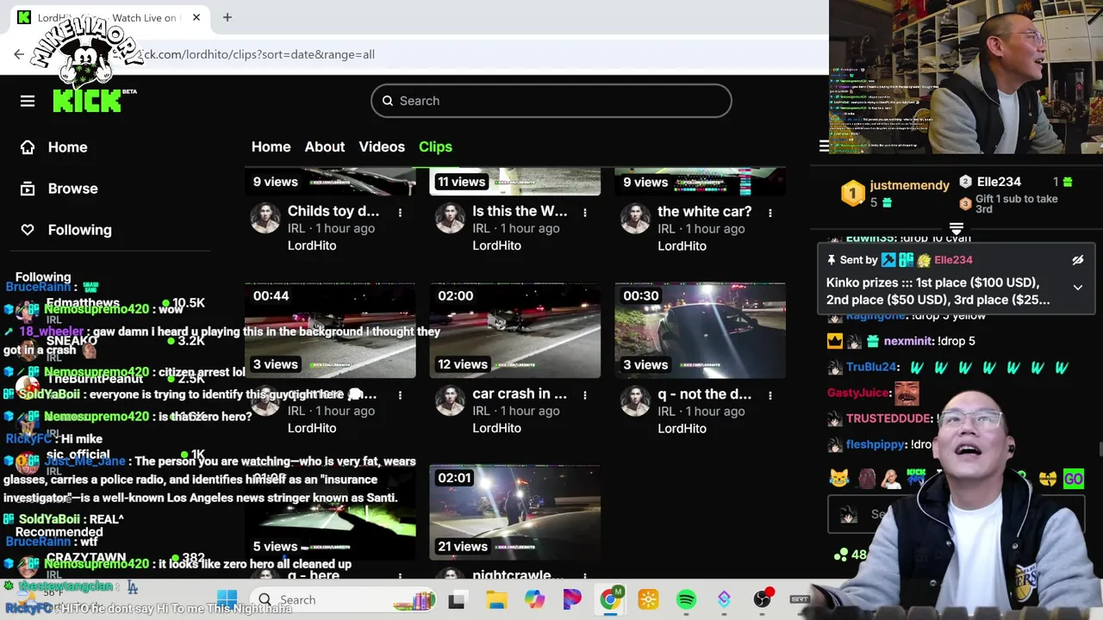
Task: Open the Childs toy d... clip title
Action: 333,211
